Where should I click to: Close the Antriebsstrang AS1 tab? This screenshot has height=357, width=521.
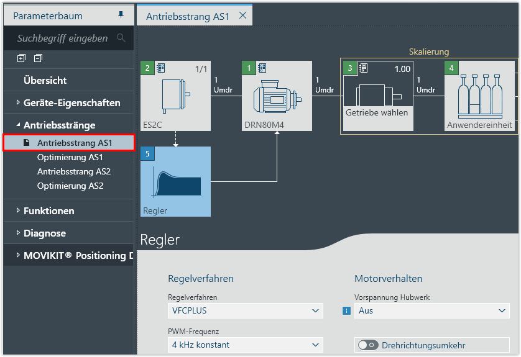tap(242, 16)
